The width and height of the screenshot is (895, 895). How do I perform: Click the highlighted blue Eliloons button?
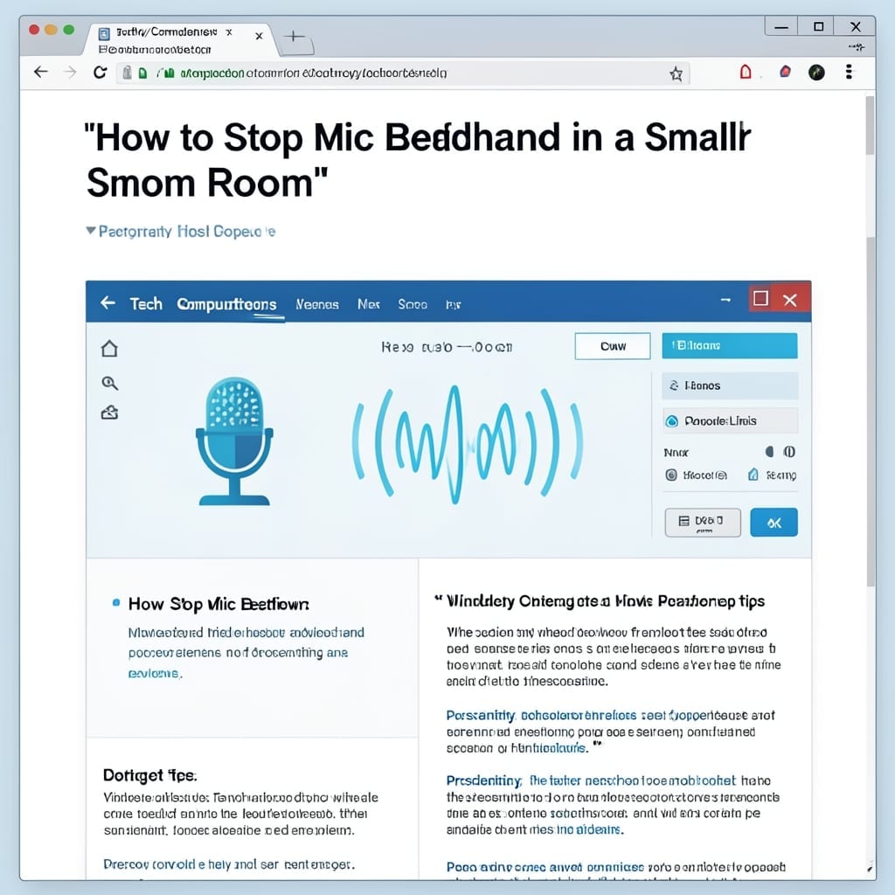coord(730,346)
